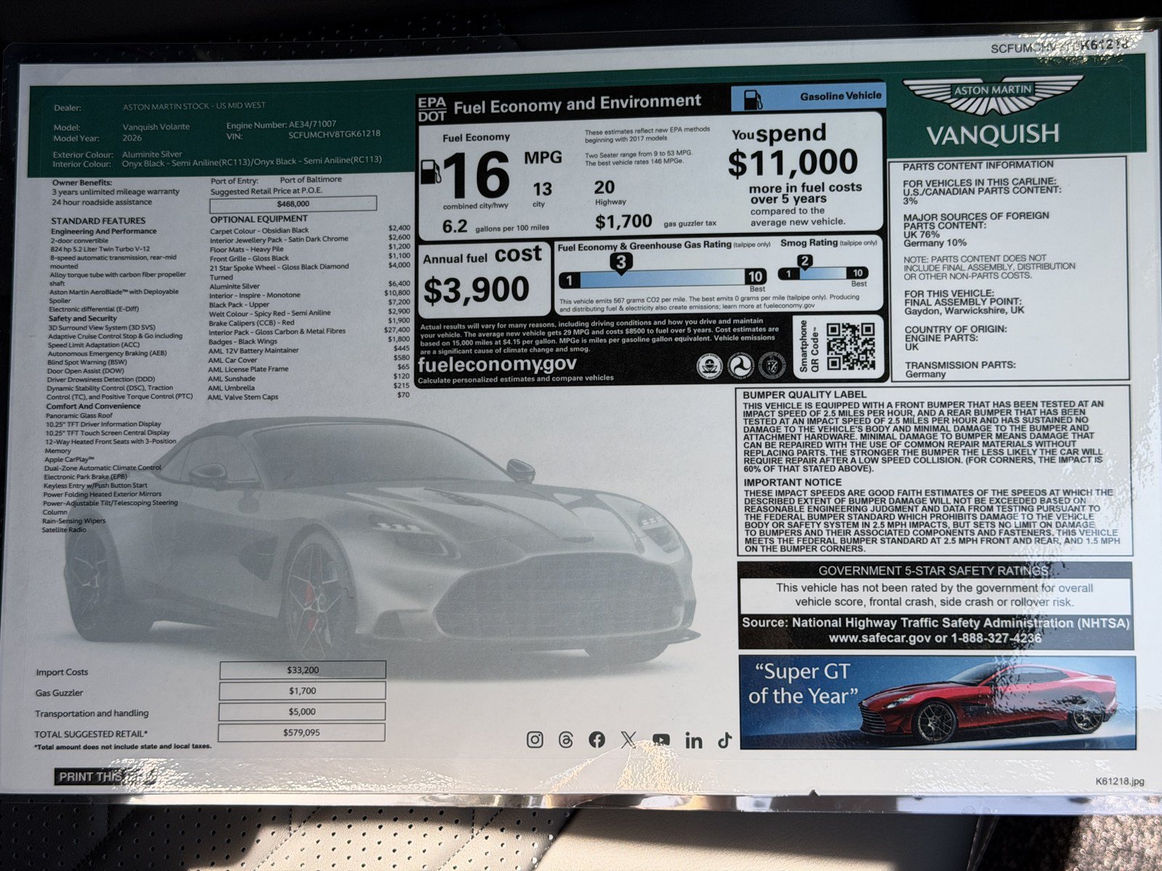Click the smartphone QR code

850,347
